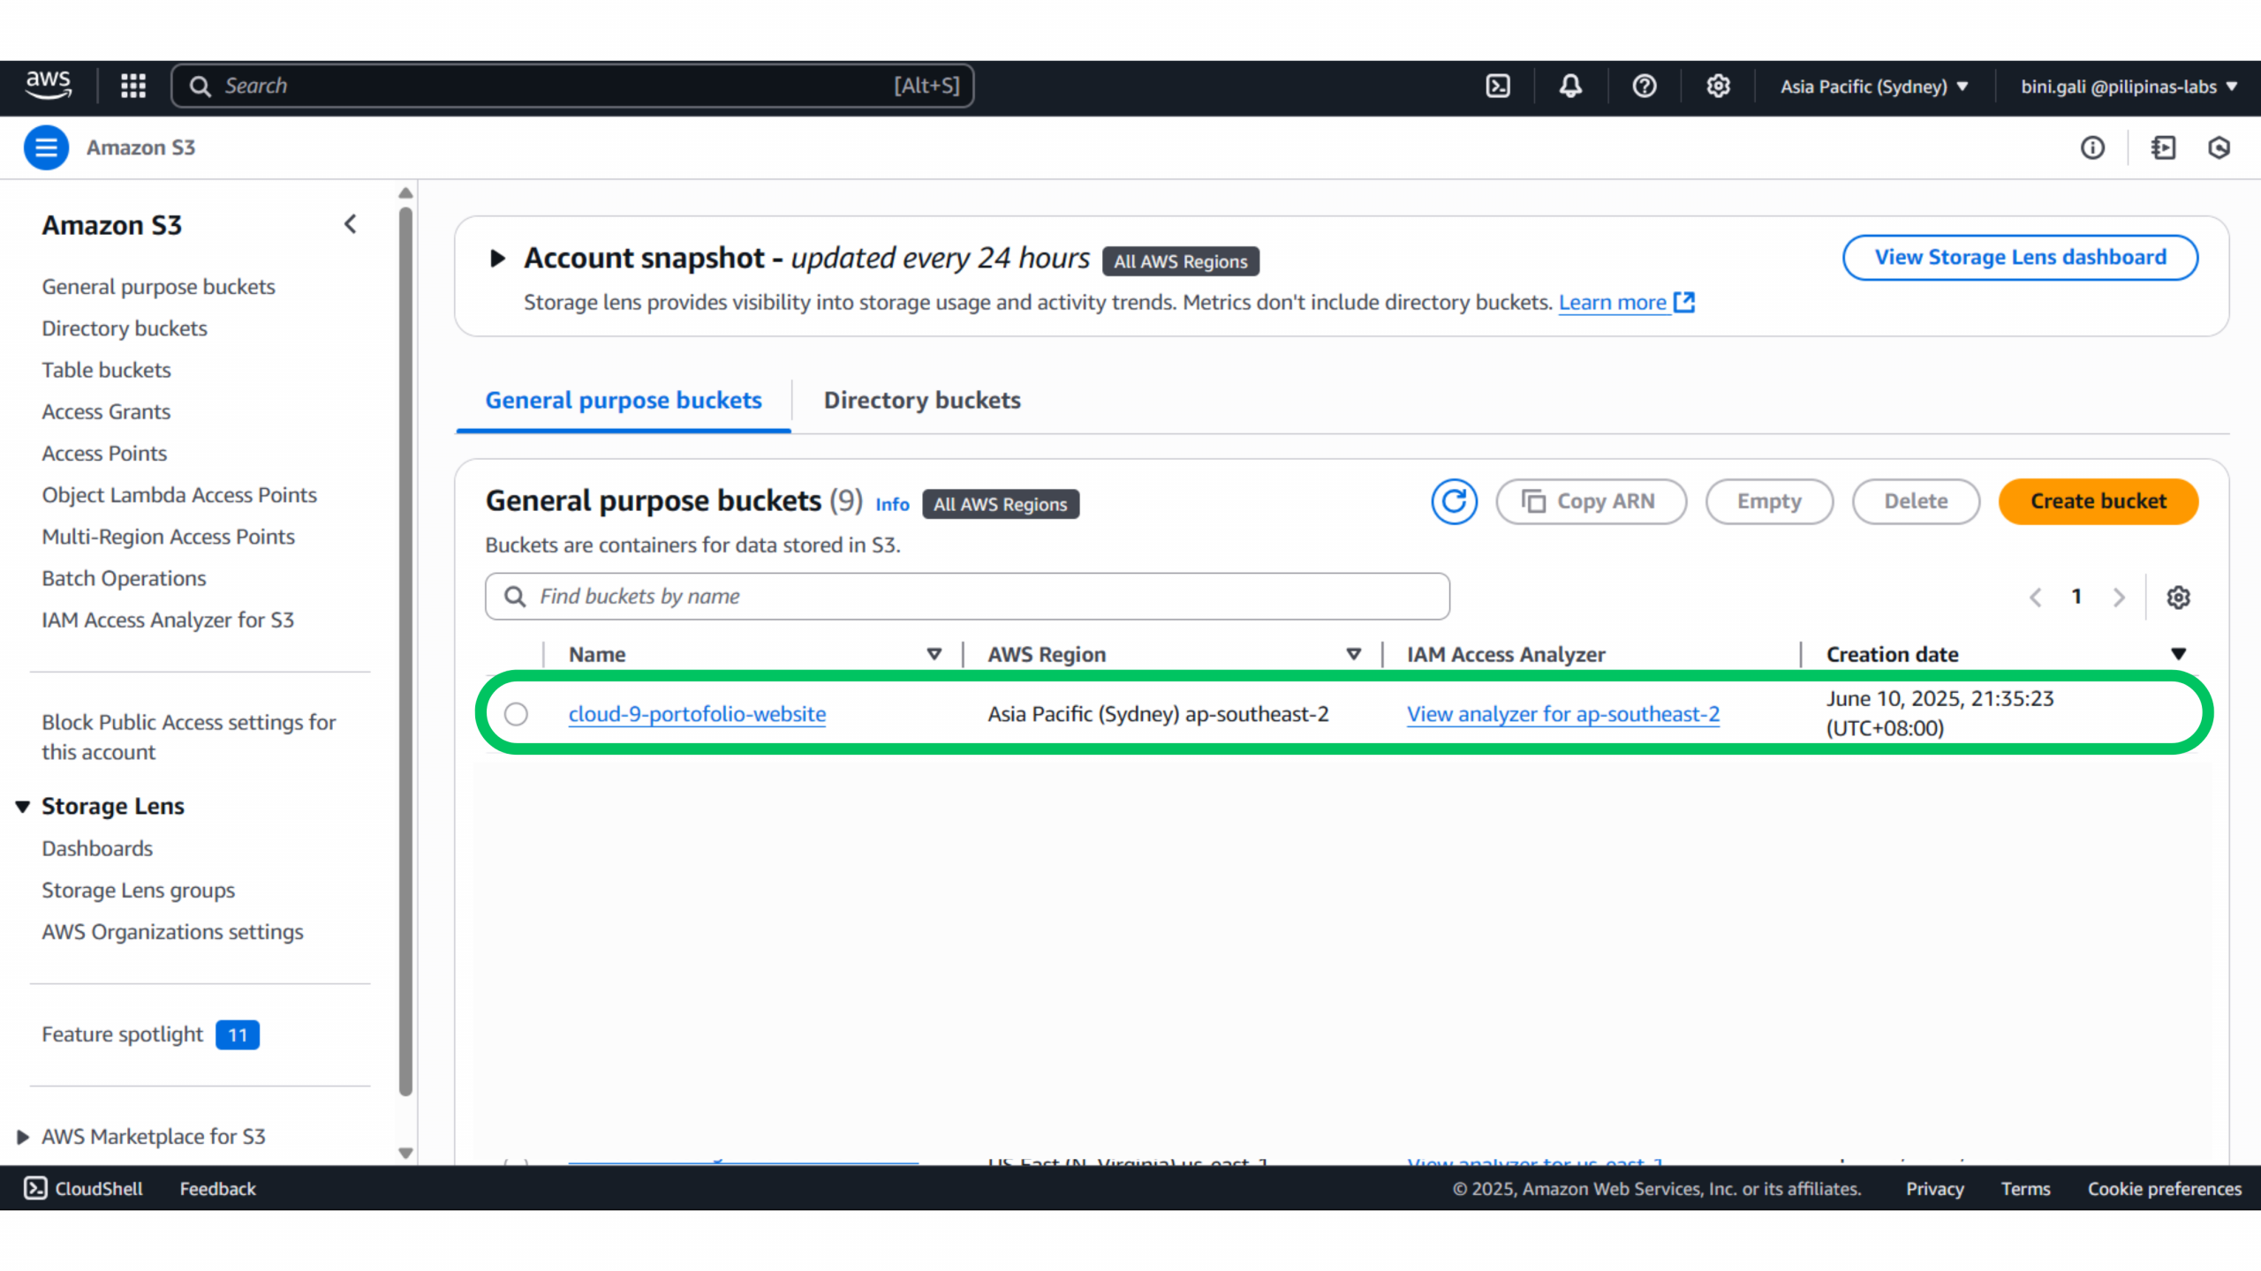2261x1271 pixels.
Task: Open table preferences gear icon
Action: [2178, 598]
